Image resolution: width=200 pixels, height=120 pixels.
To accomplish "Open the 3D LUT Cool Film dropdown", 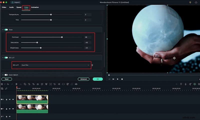I will click(55, 65).
